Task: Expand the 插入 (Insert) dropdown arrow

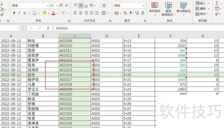Action: (x=208, y=3)
